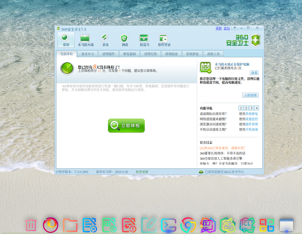Viewport: 302px width, 234px height.
Task: Click the 查看 button
Action: point(254,73)
